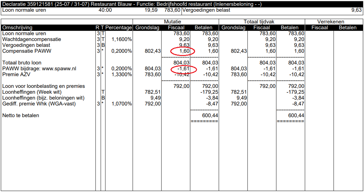Select the Totaal bruto loon label
364x192 pixels.
click(22, 63)
